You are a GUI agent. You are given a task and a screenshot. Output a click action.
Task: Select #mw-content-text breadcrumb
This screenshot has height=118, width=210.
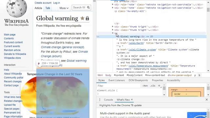155,75
